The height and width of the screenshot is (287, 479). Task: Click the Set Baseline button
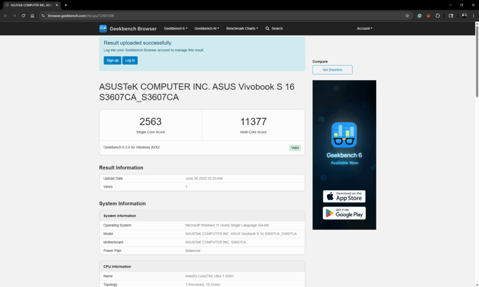click(332, 70)
